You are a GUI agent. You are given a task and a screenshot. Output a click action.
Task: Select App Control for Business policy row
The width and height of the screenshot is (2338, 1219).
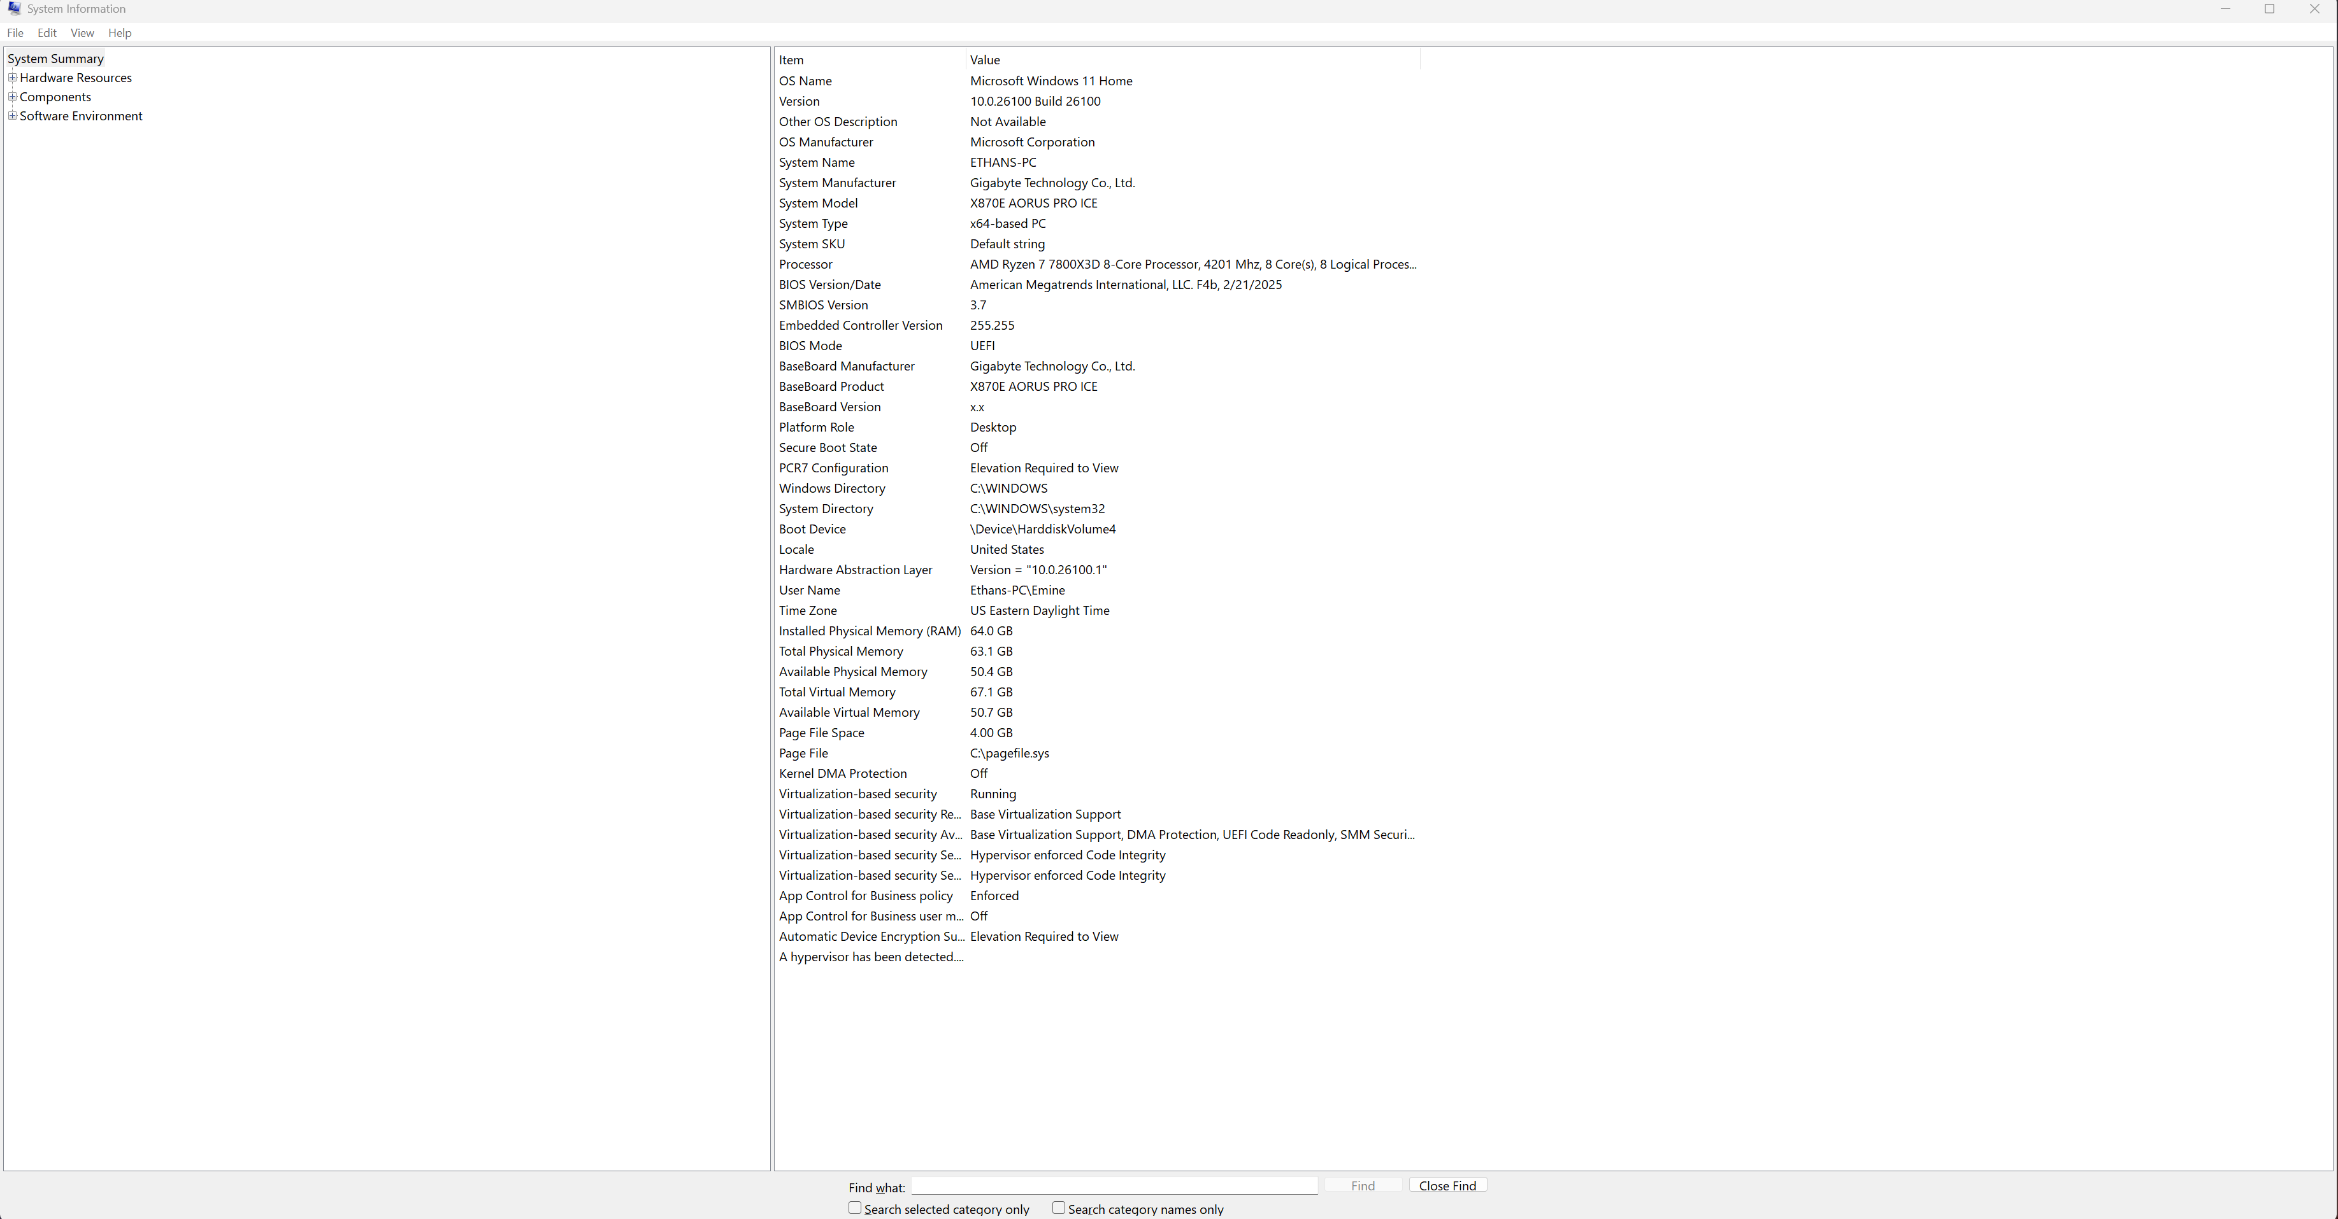tap(1097, 896)
